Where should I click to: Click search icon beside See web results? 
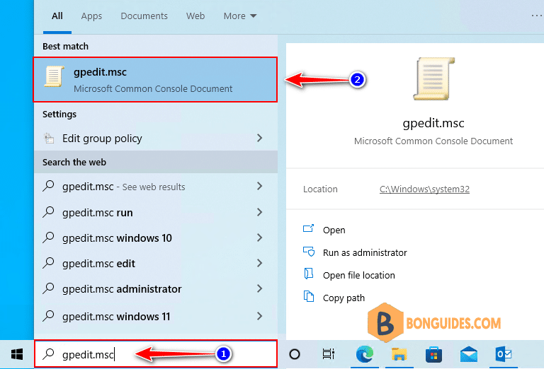pyautogui.click(x=49, y=186)
